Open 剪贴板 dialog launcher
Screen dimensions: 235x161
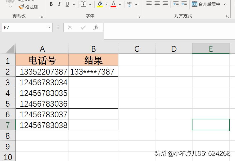[41, 16]
